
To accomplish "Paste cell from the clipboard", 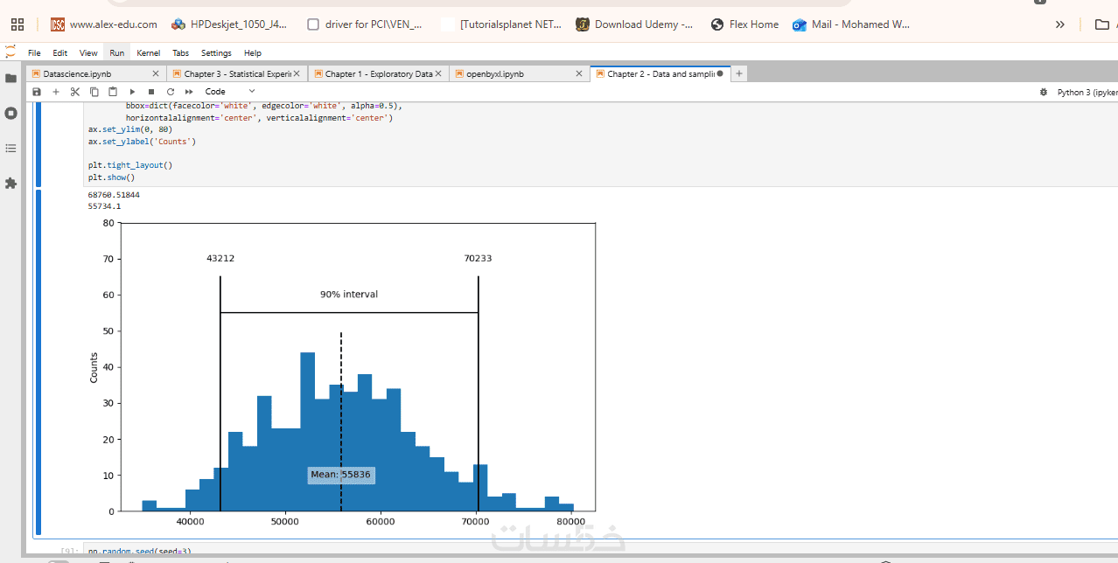I will point(113,92).
